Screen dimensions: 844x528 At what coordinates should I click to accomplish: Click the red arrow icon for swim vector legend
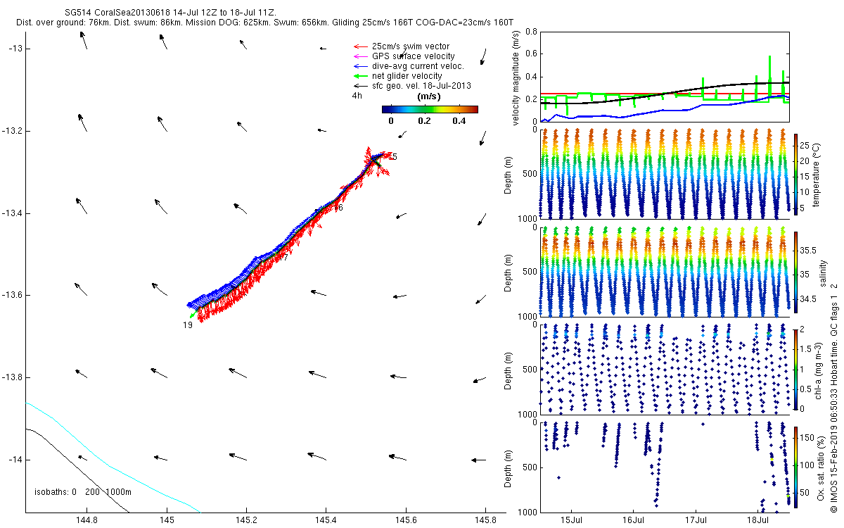click(x=359, y=46)
